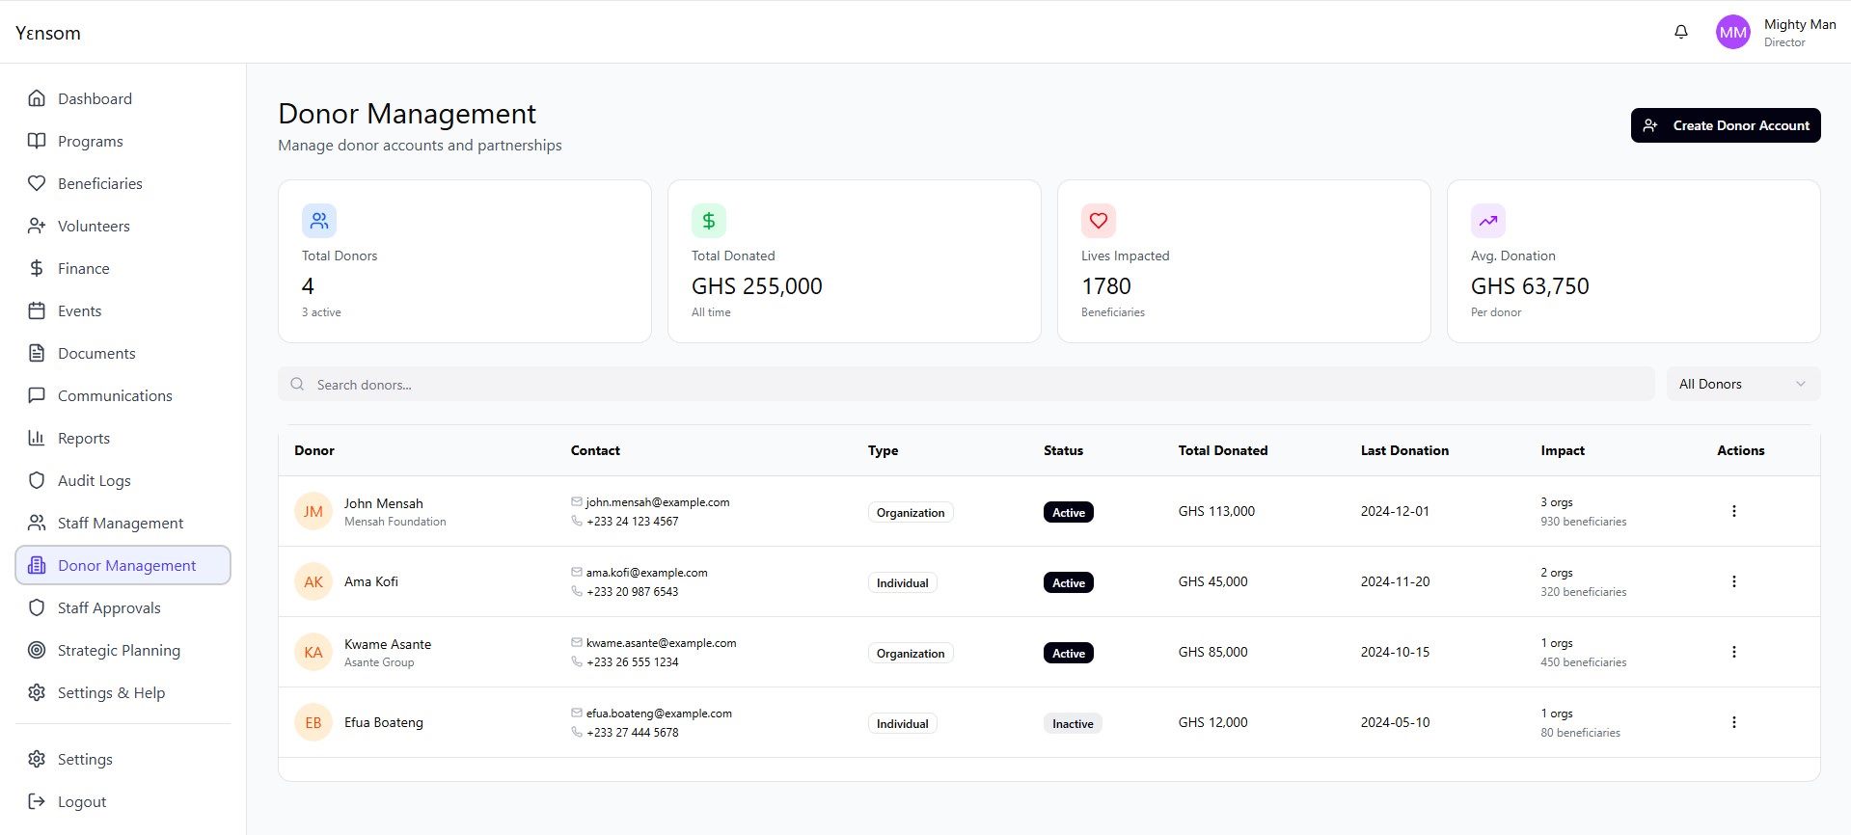This screenshot has width=1851, height=835.
Task: Click the JM donor avatar
Action: tap(313, 511)
